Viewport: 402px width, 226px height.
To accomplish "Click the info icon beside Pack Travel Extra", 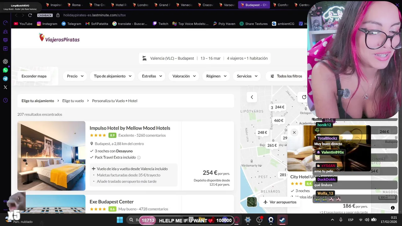I will click(139, 158).
